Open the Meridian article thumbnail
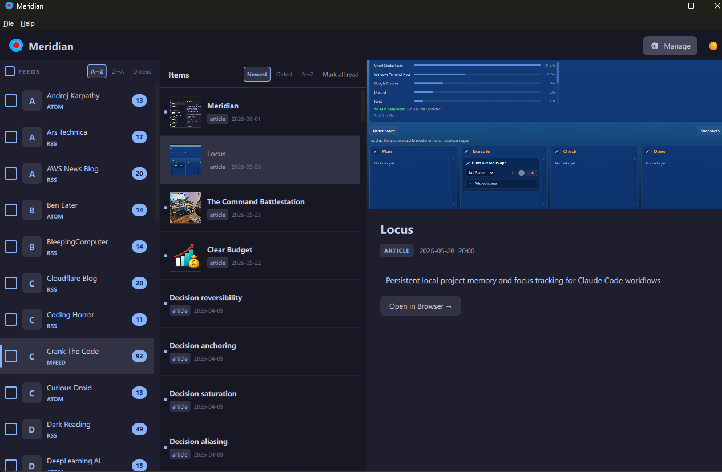722x472 pixels. click(185, 112)
